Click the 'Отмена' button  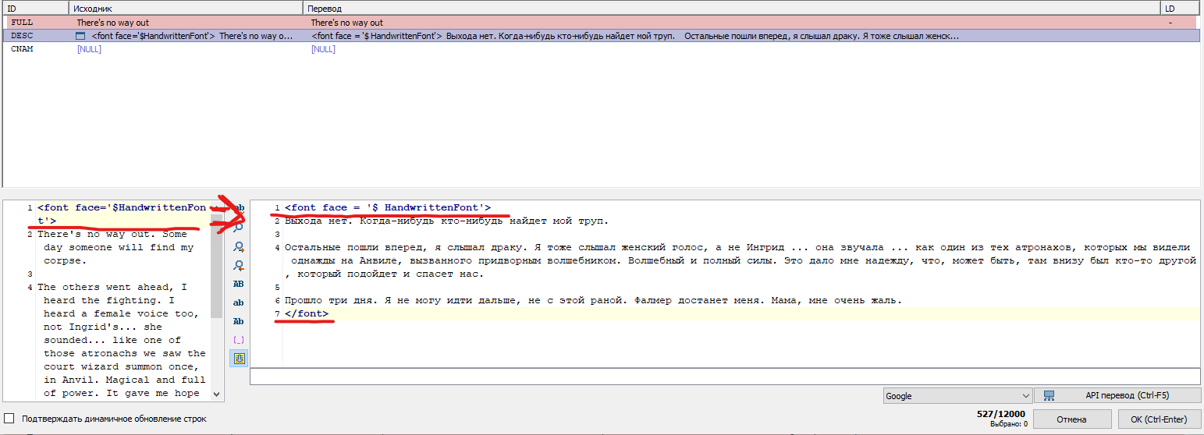click(x=1071, y=419)
